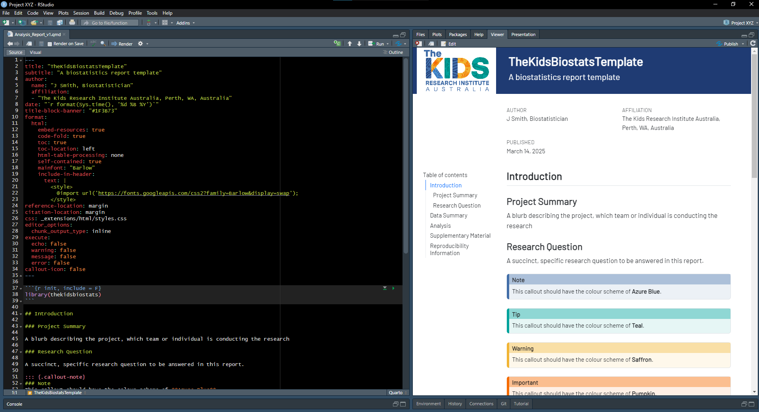Expand the Run dropdown arrow

pos(388,44)
